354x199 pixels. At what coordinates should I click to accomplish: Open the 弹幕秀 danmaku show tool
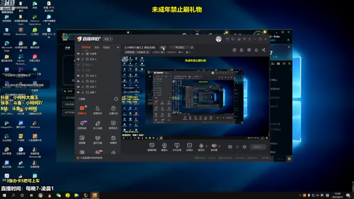pyautogui.click(x=113, y=139)
